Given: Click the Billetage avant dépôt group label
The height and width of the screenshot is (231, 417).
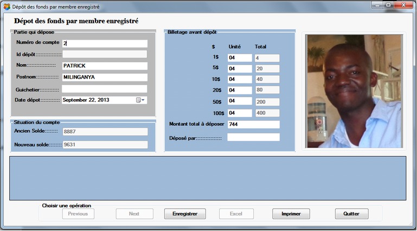Looking at the screenshot, I should coord(192,32).
